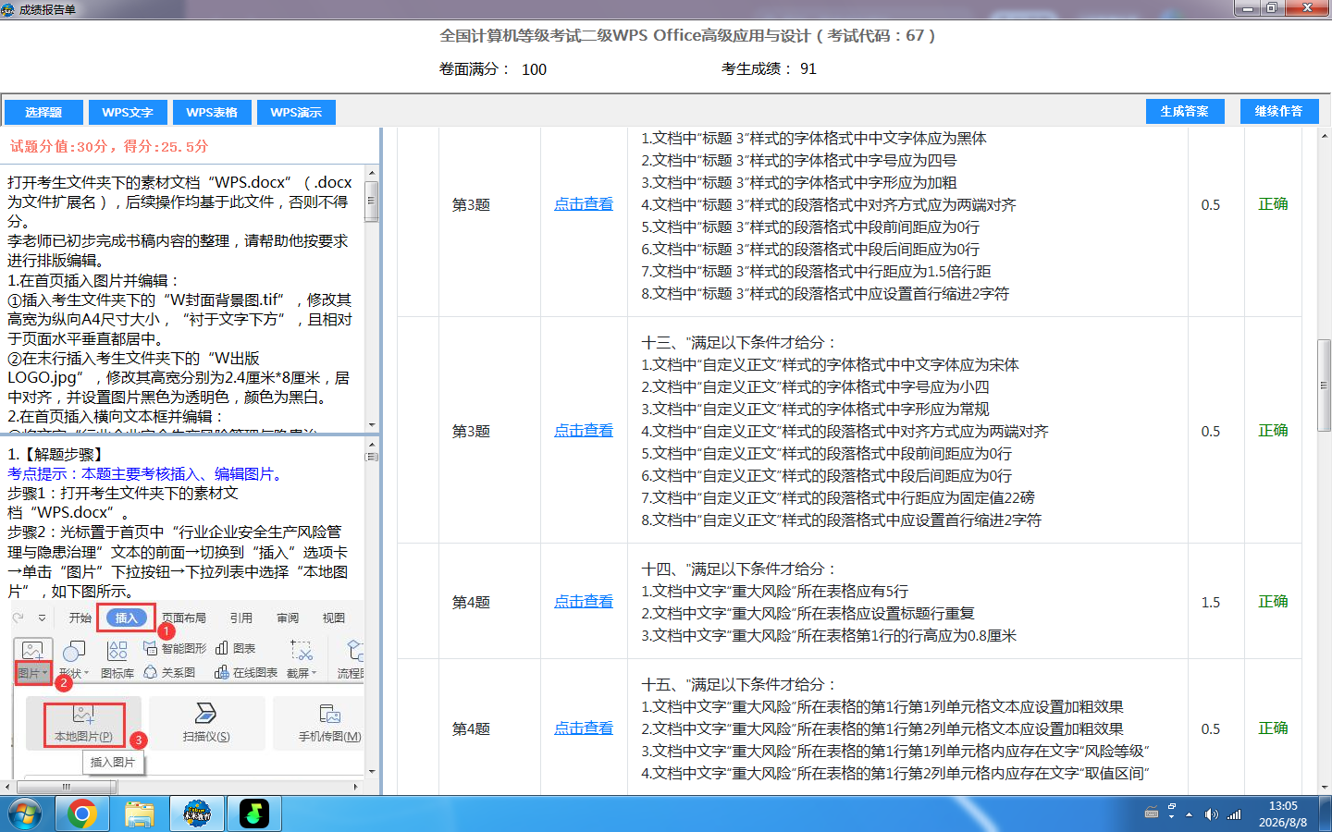The width and height of the screenshot is (1332, 832).
Task: Launch Google Chrome from the taskbar
Action: click(82, 814)
